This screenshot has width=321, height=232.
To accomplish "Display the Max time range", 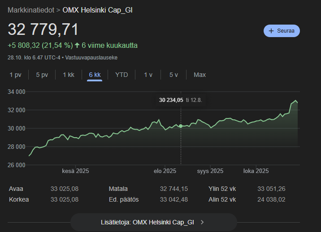I will tap(200, 75).
